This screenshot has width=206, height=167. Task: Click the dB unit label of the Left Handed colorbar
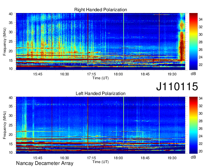point(193,157)
